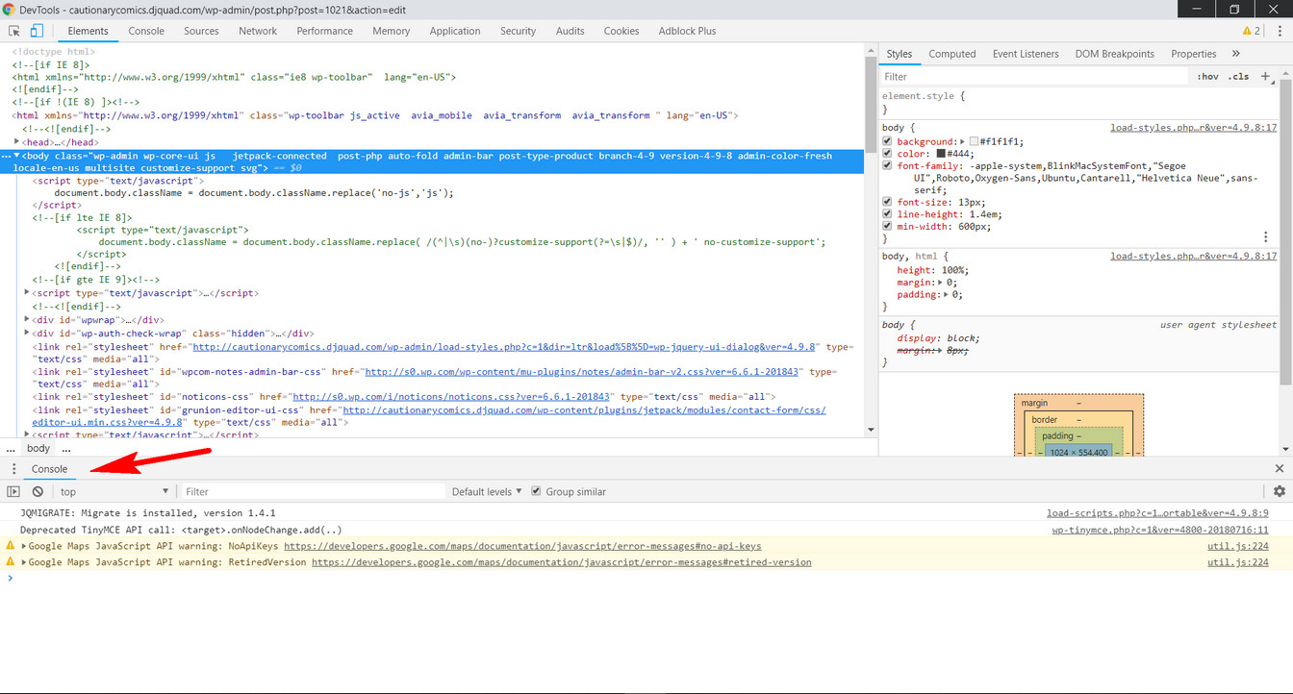Open the noticons.css href link
The image size is (1293, 694).
[452, 396]
